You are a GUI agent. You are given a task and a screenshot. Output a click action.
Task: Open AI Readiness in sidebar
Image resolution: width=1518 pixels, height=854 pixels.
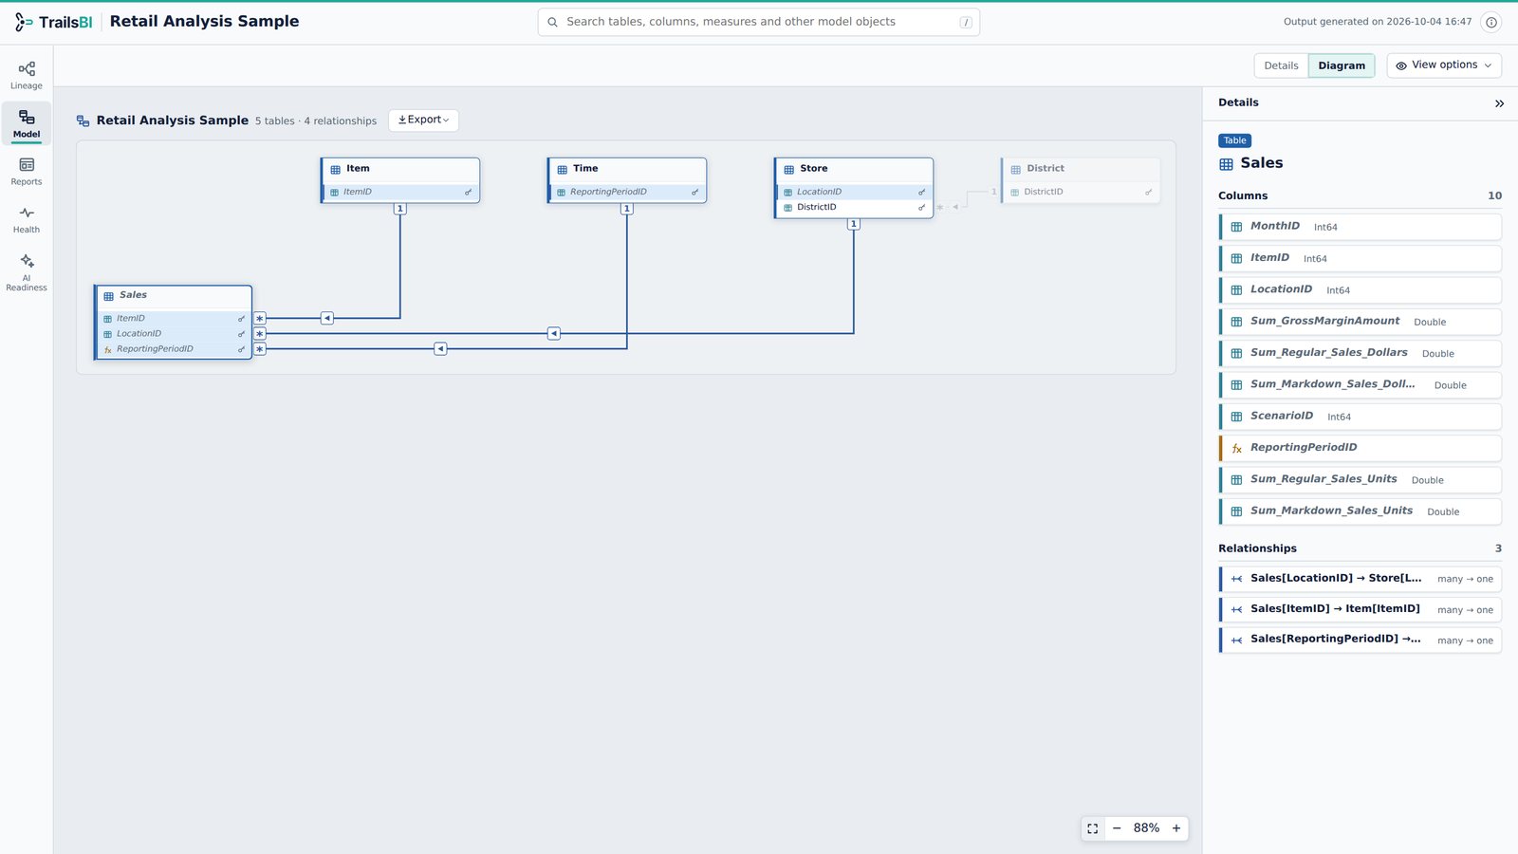pyautogui.click(x=27, y=272)
